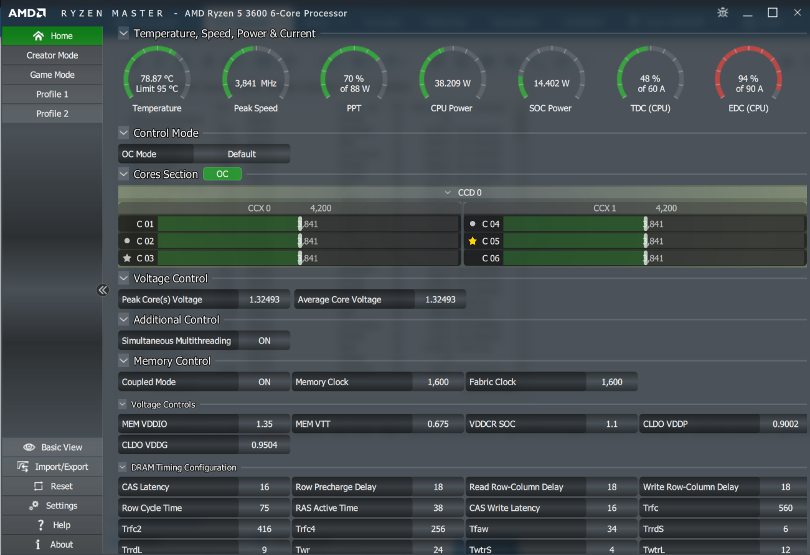Adjust the C 03 core speed slider
The width and height of the screenshot is (810, 555).
300,258
